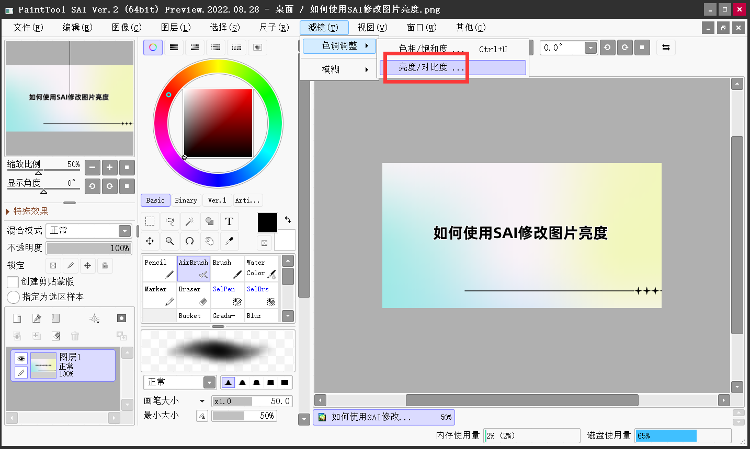Toggle lock moving icon

click(87, 265)
